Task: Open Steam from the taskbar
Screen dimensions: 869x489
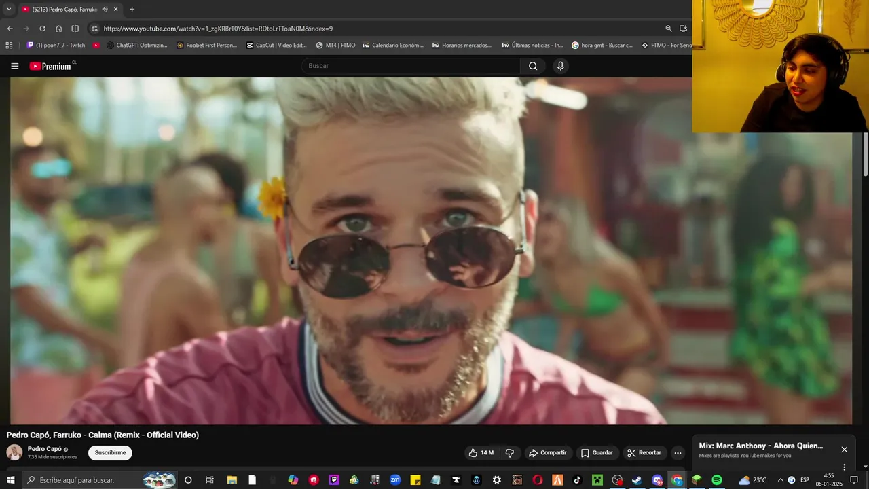Action: coord(637,480)
